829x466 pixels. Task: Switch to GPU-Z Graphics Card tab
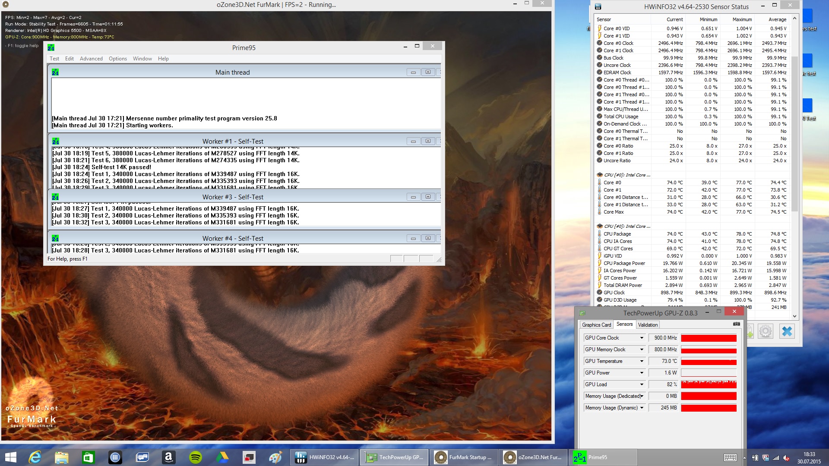pos(596,325)
